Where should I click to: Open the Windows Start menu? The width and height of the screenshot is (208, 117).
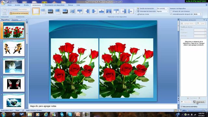(3, 114)
